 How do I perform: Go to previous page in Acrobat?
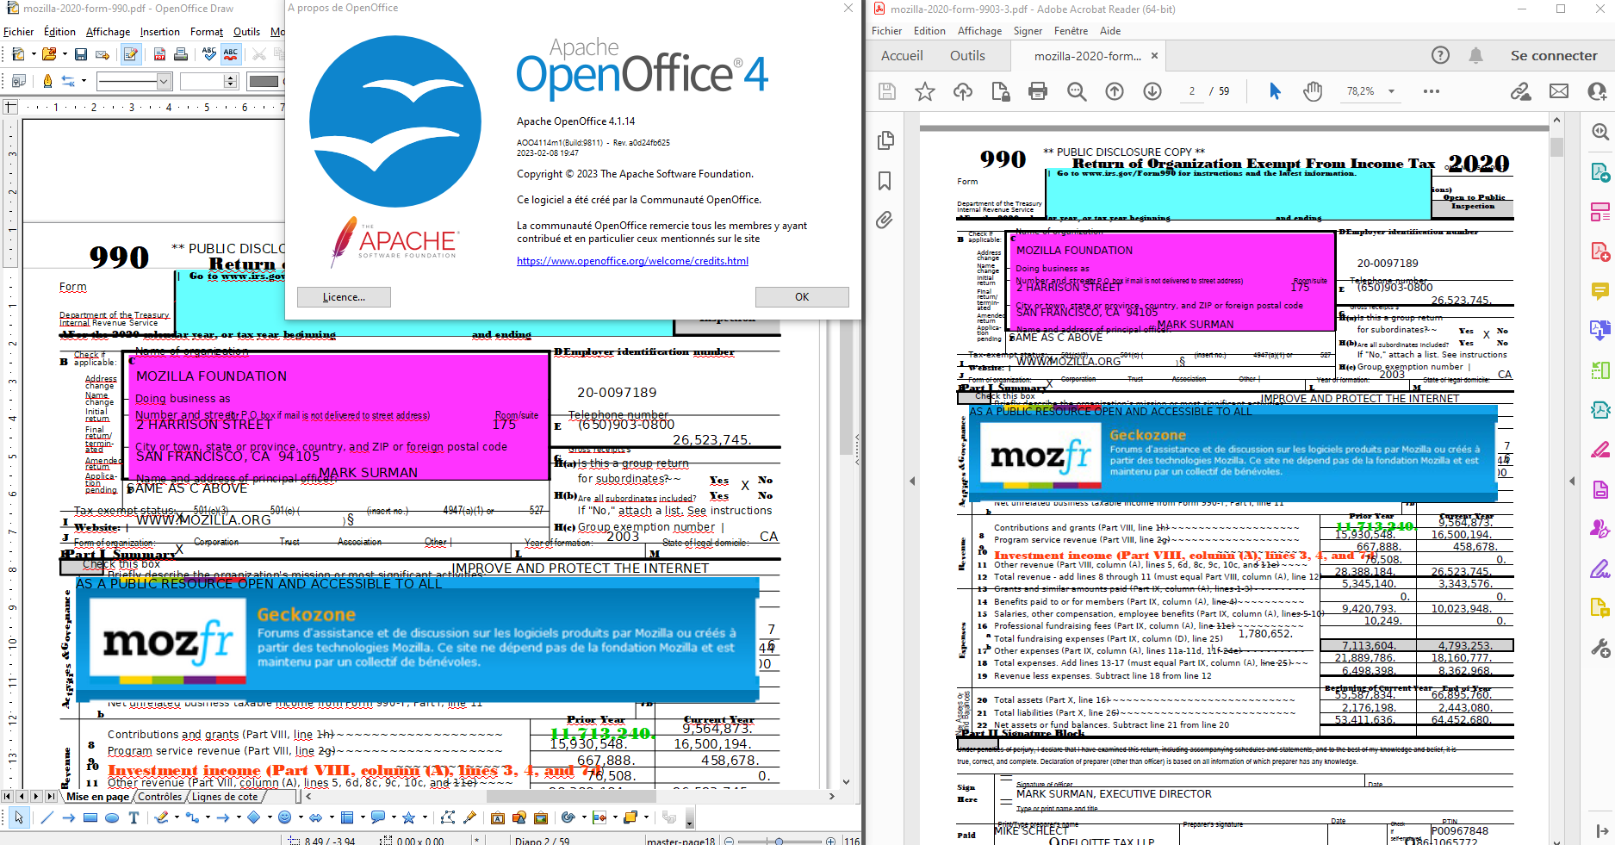1115,91
